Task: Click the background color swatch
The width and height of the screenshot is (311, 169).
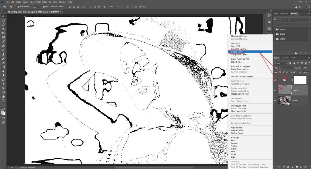Action: [x=4, y=114]
